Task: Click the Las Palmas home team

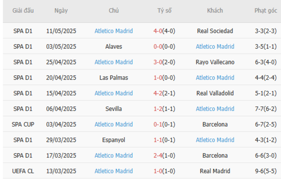Action: coord(114,78)
